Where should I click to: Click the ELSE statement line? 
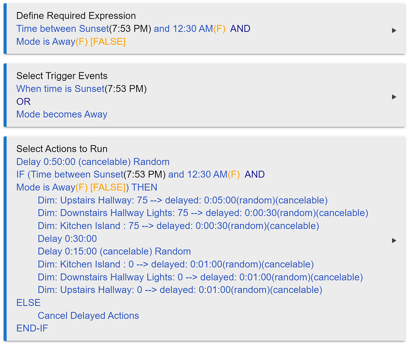[28, 303]
